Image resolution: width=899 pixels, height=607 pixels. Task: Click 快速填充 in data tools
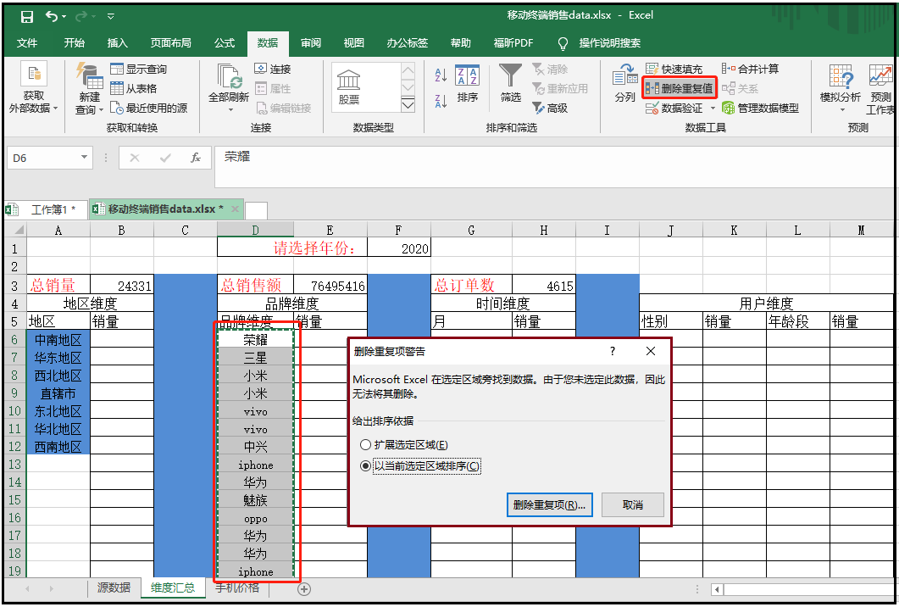pyautogui.click(x=674, y=69)
